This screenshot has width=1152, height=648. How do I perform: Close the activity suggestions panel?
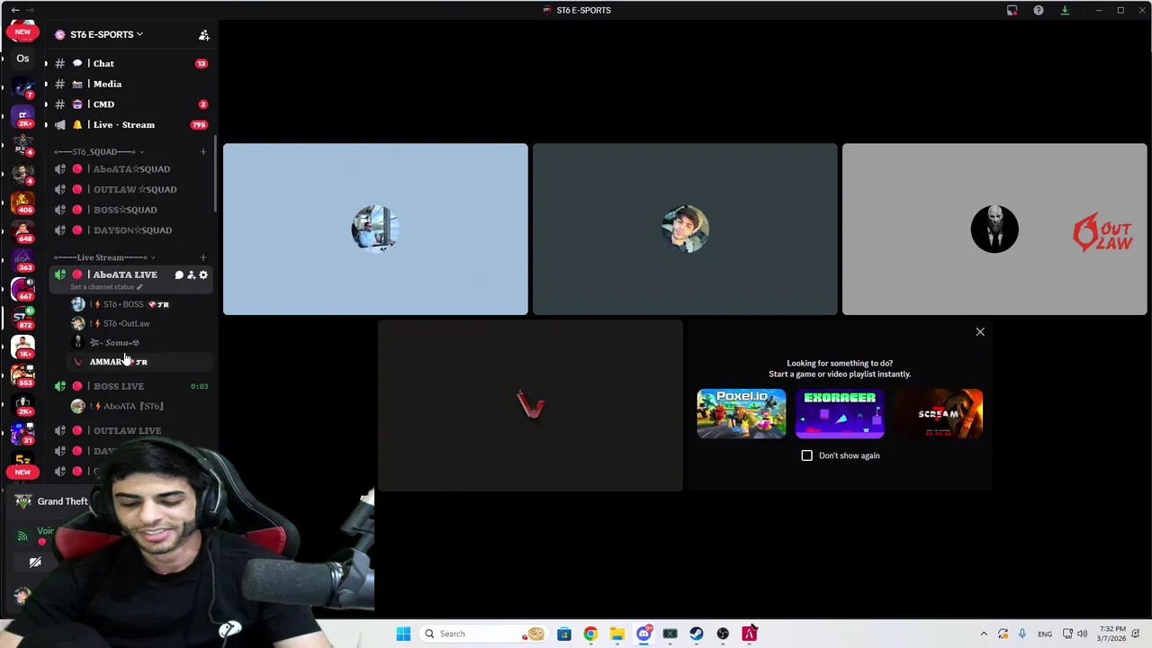click(980, 332)
